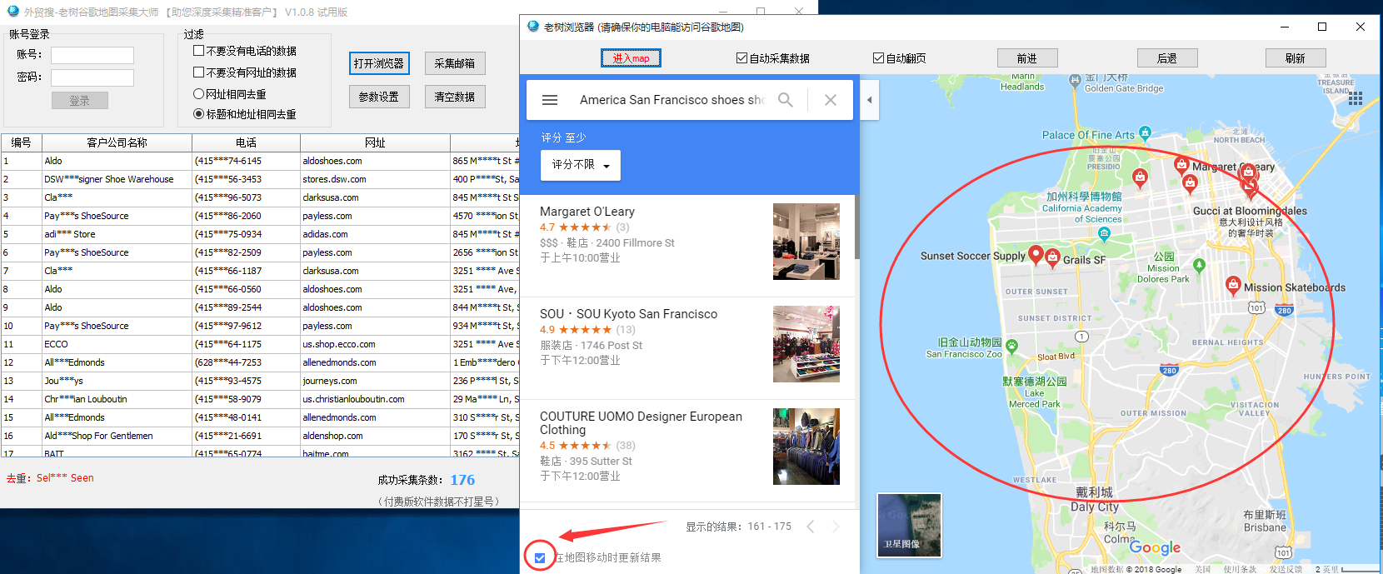The height and width of the screenshot is (574, 1383).
Task: Select 'journeys.com' website cell
Action: pyautogui.click(x=375, y=381)
